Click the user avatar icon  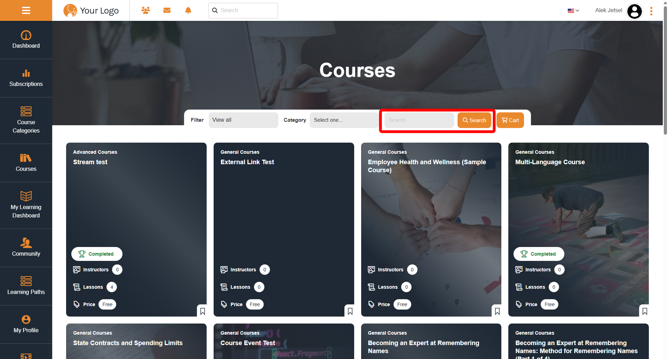634,11
